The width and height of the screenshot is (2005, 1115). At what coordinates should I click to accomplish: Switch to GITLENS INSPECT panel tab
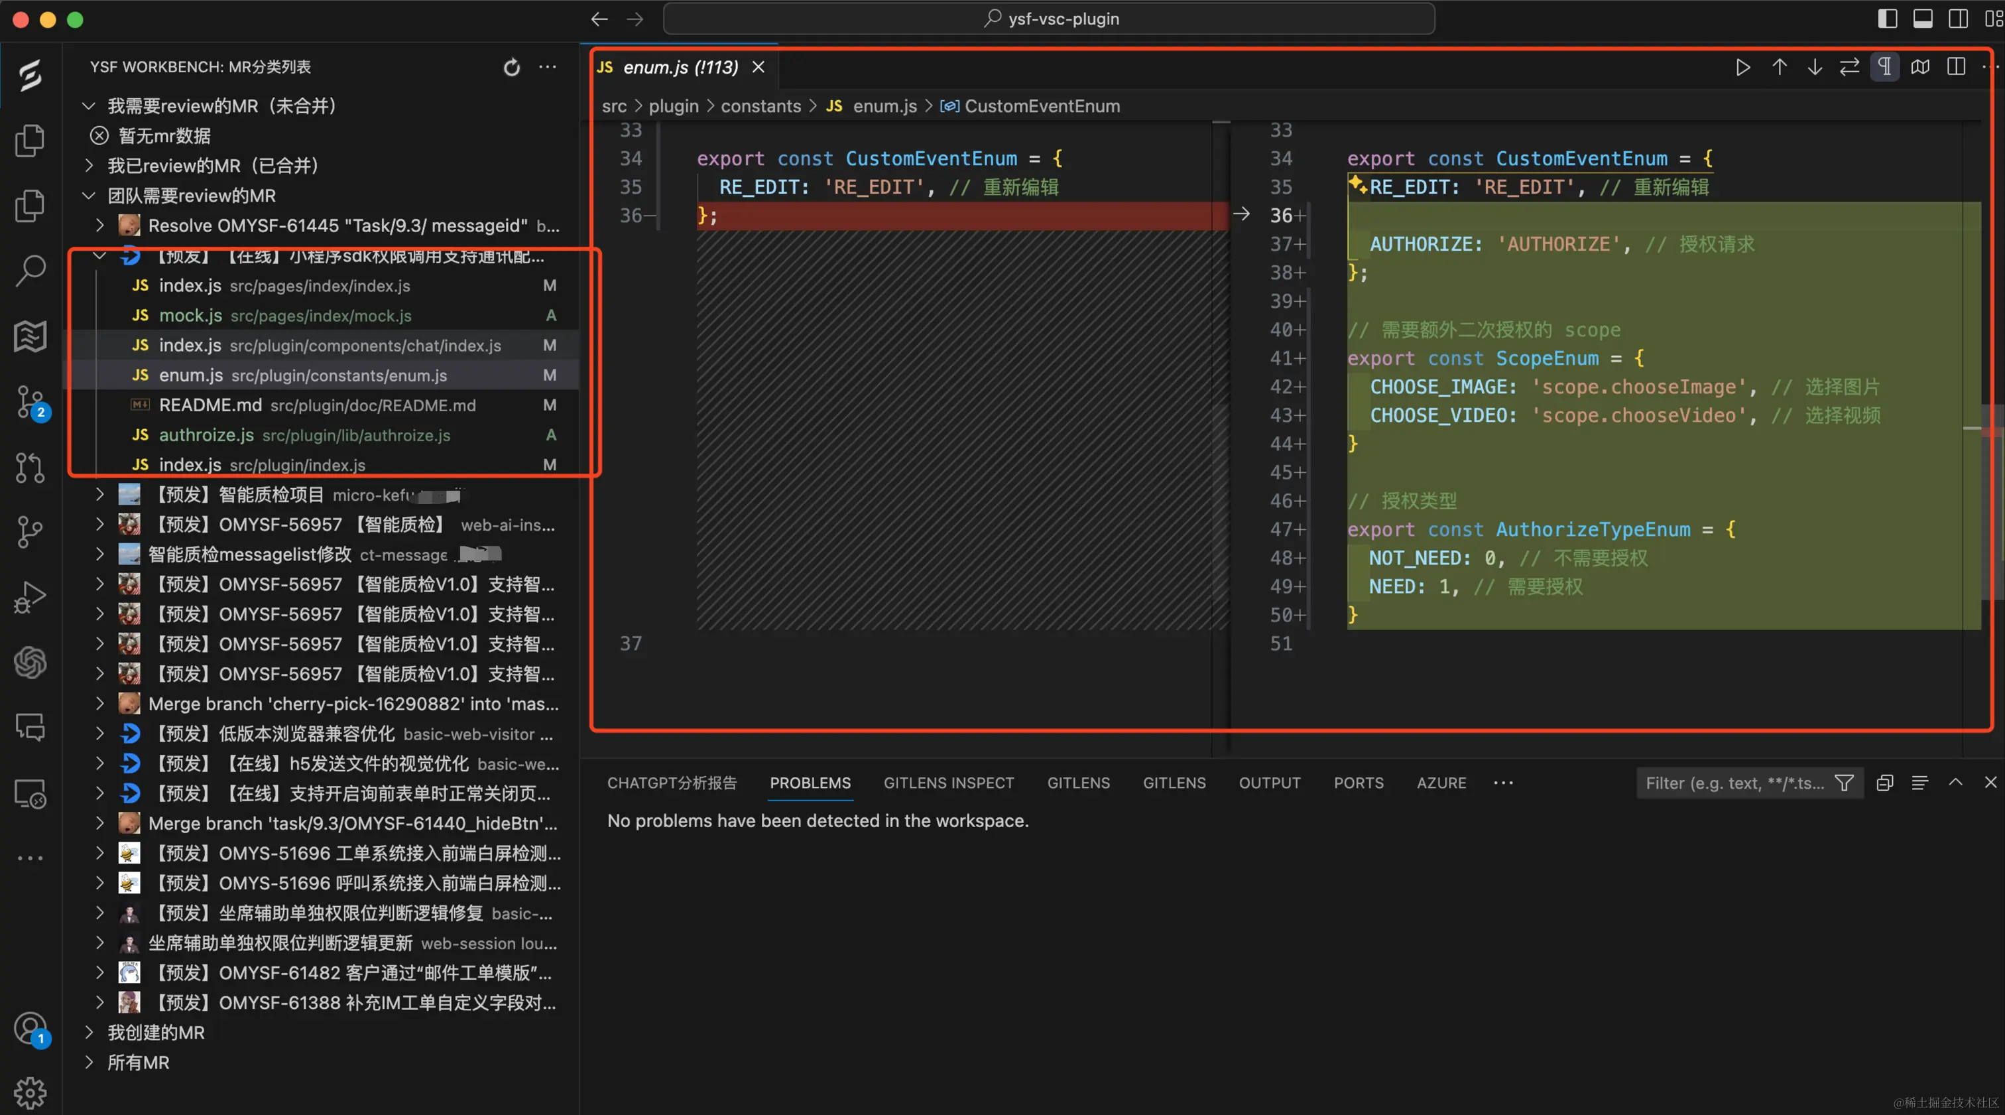pyautogui.click(x=949, y=783)
